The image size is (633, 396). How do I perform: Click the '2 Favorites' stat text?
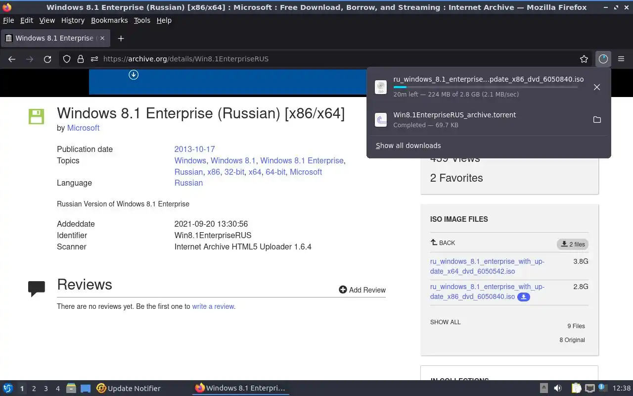[456, 178]
